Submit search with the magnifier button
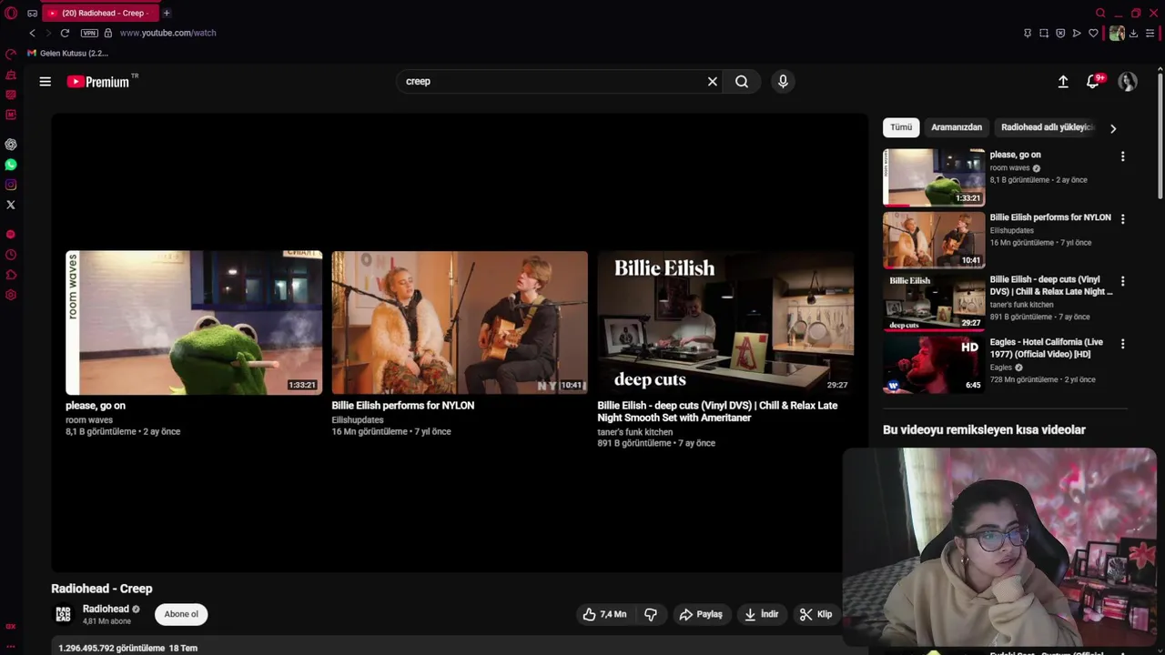The height and width of the screenshot is (655, 1165). [x=742, y=81]
